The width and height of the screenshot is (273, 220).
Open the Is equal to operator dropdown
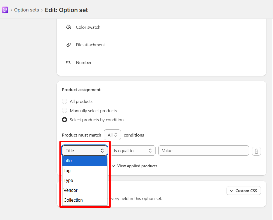[133, 150]
